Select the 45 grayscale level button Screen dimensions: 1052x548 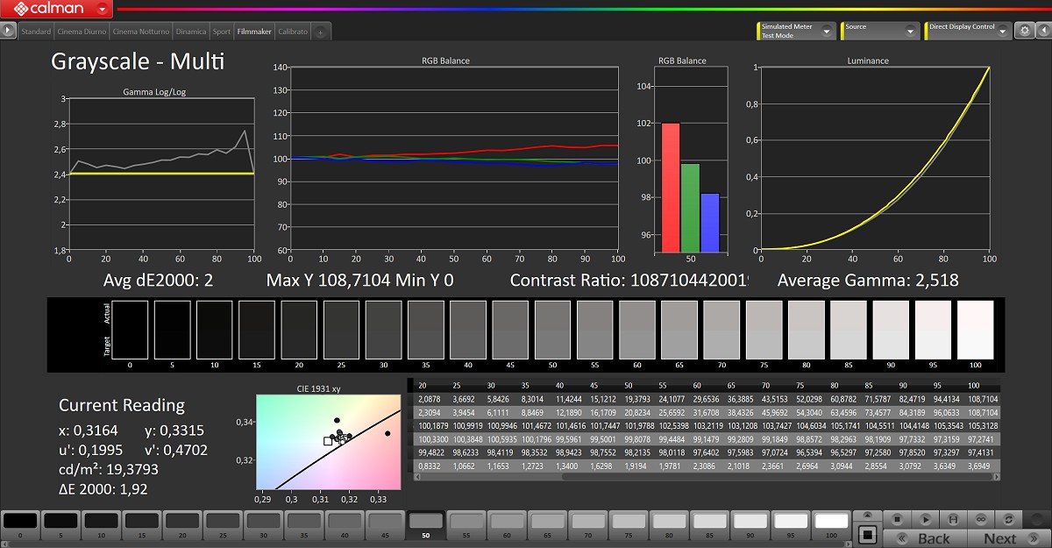pos(385,525)
